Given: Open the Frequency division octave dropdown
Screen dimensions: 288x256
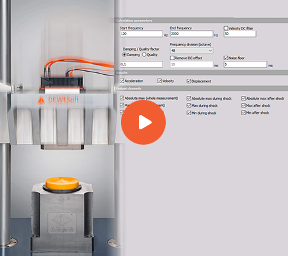Looking at the screenshot, I should 191,51.
